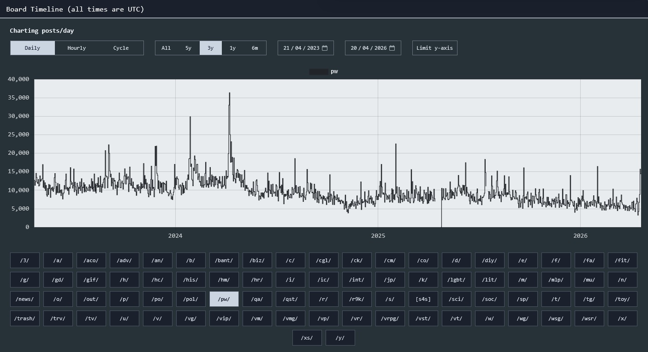Click the pw legend label
Screen dimensions: 648x352
334,71
